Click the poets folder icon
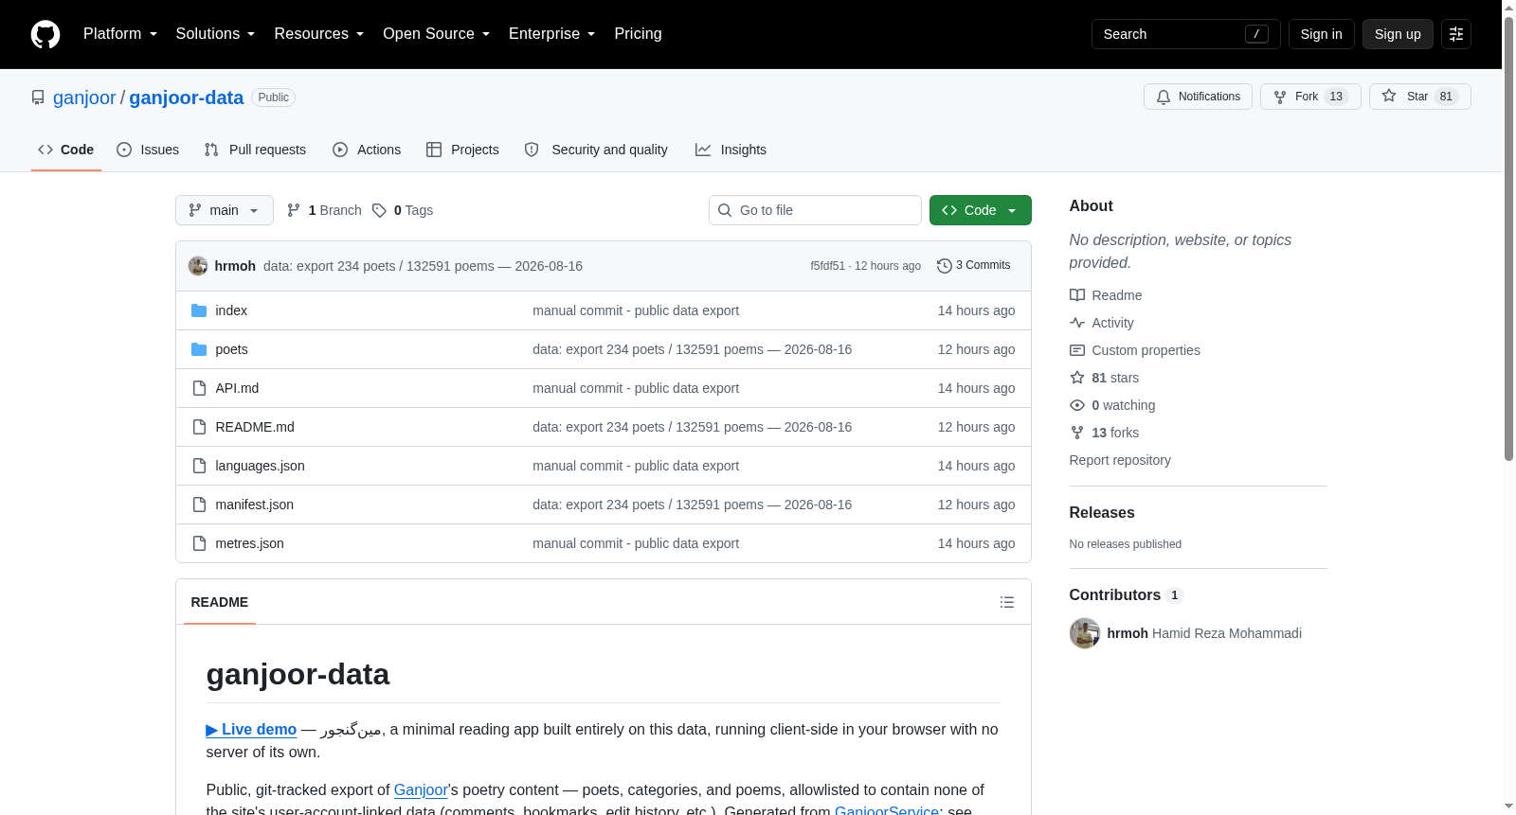The width and height of the screenshot is (1516, 815). tap(199, 349)
